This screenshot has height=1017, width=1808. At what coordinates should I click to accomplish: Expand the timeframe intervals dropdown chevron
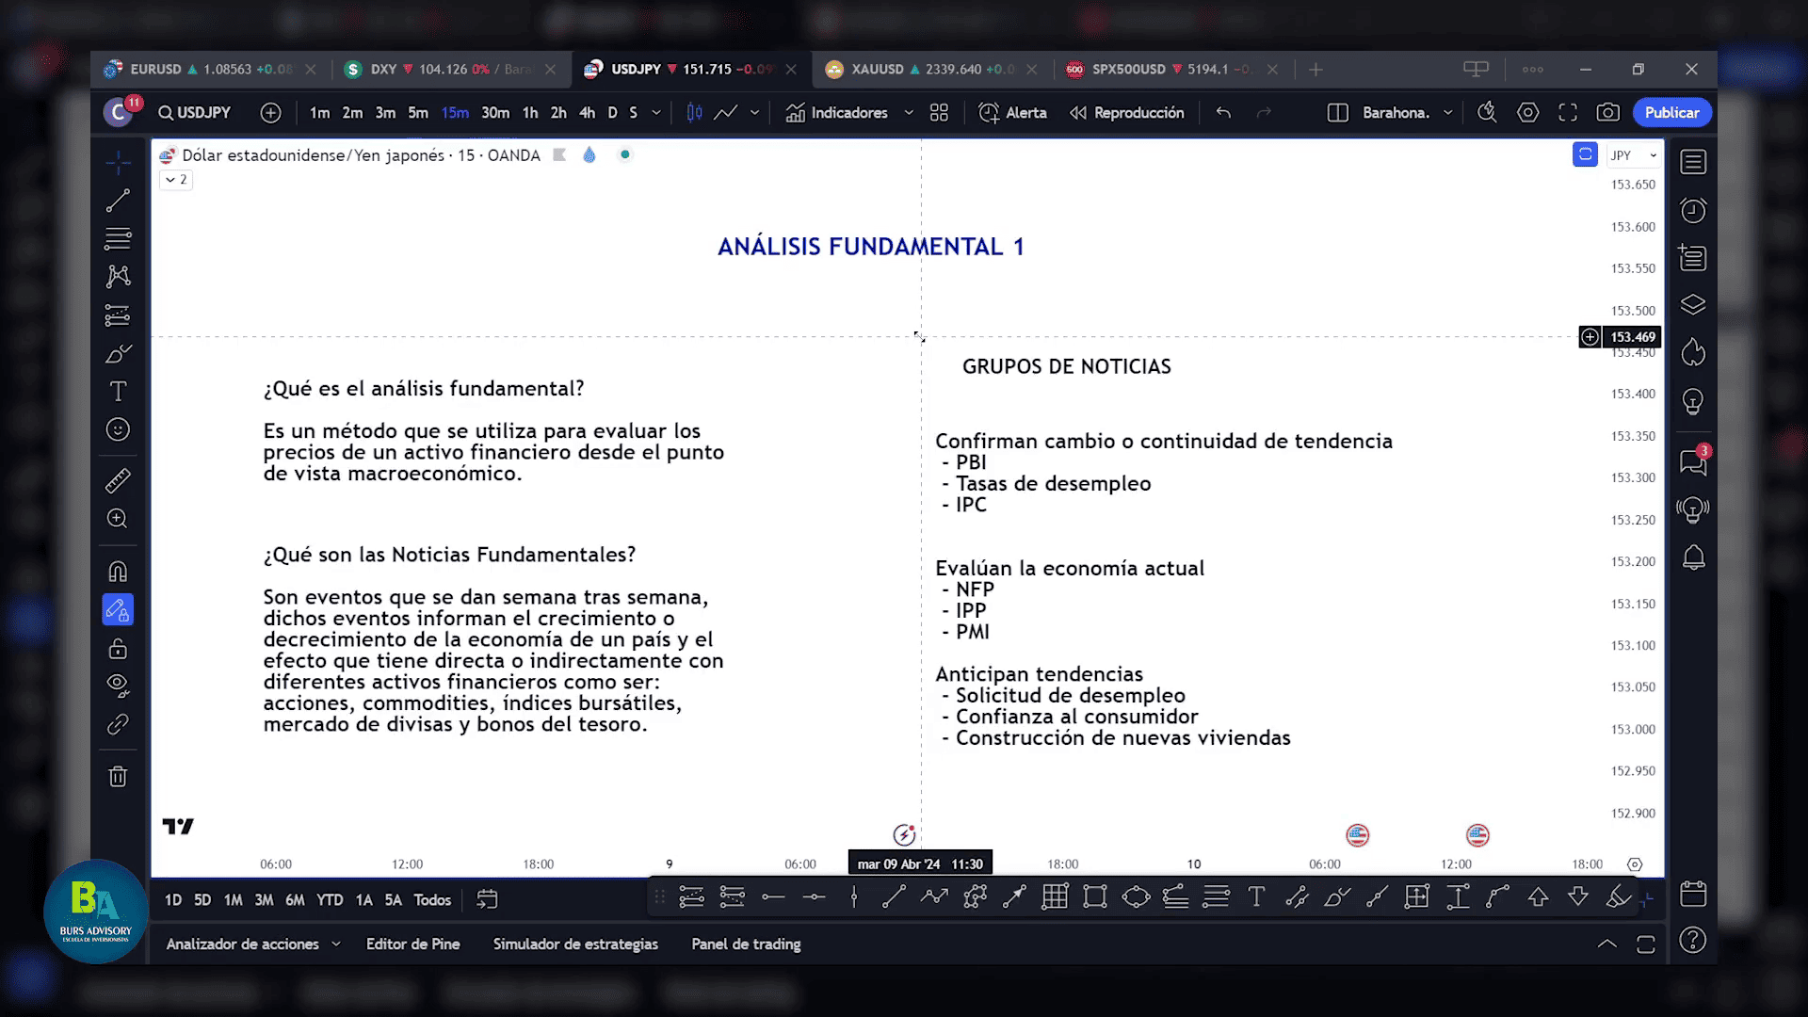656,113
